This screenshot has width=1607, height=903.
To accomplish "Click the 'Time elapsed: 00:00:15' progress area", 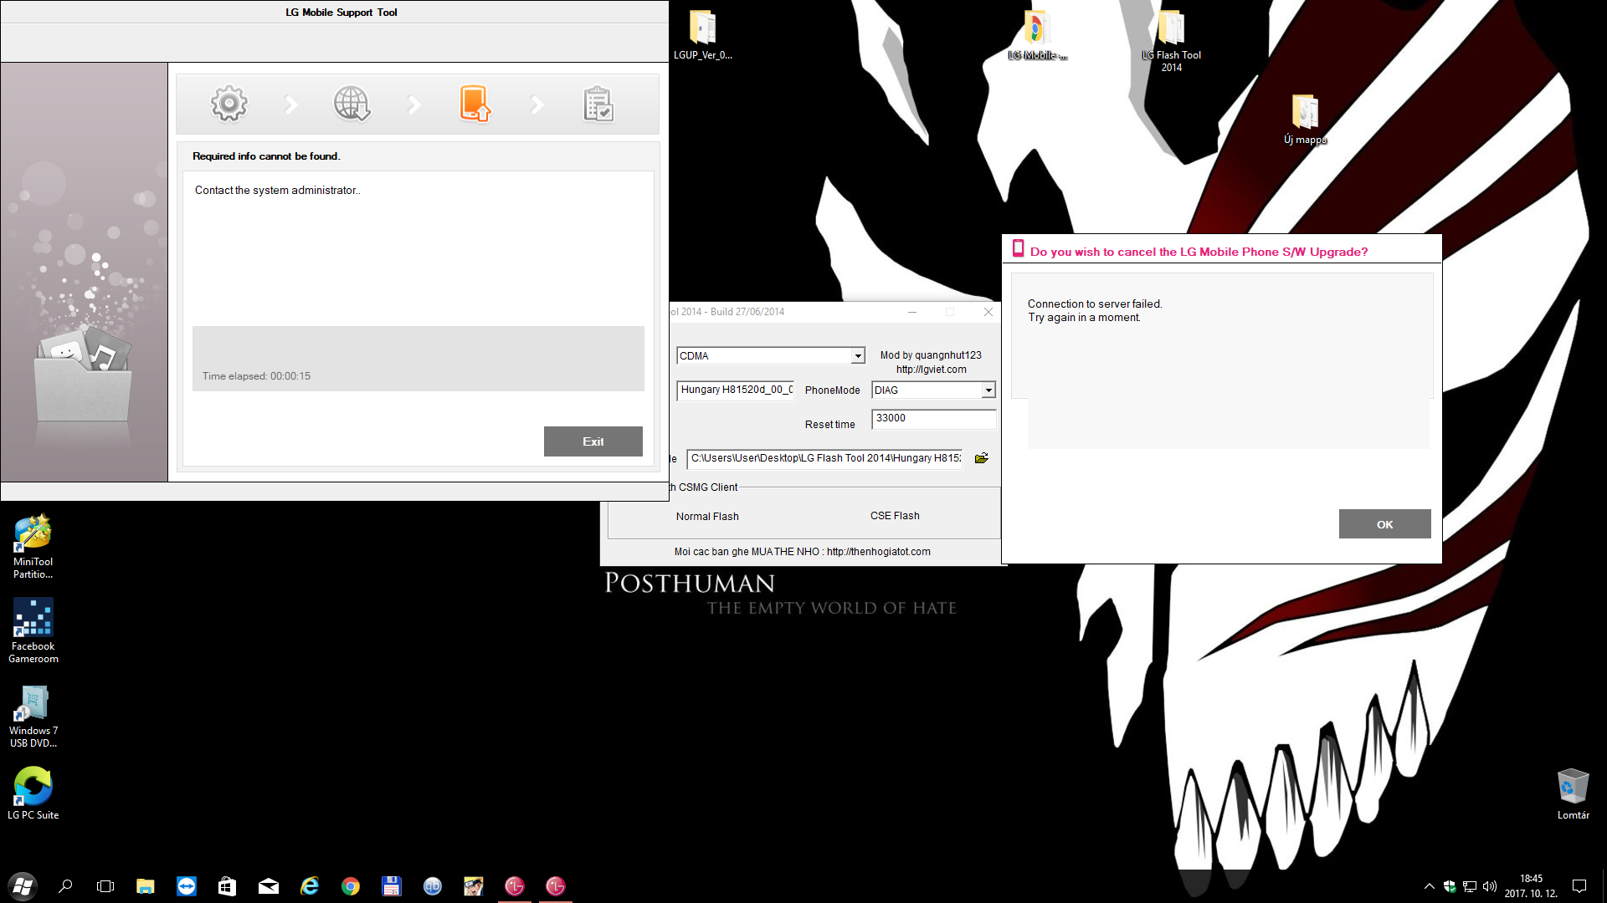I will 418,359.
